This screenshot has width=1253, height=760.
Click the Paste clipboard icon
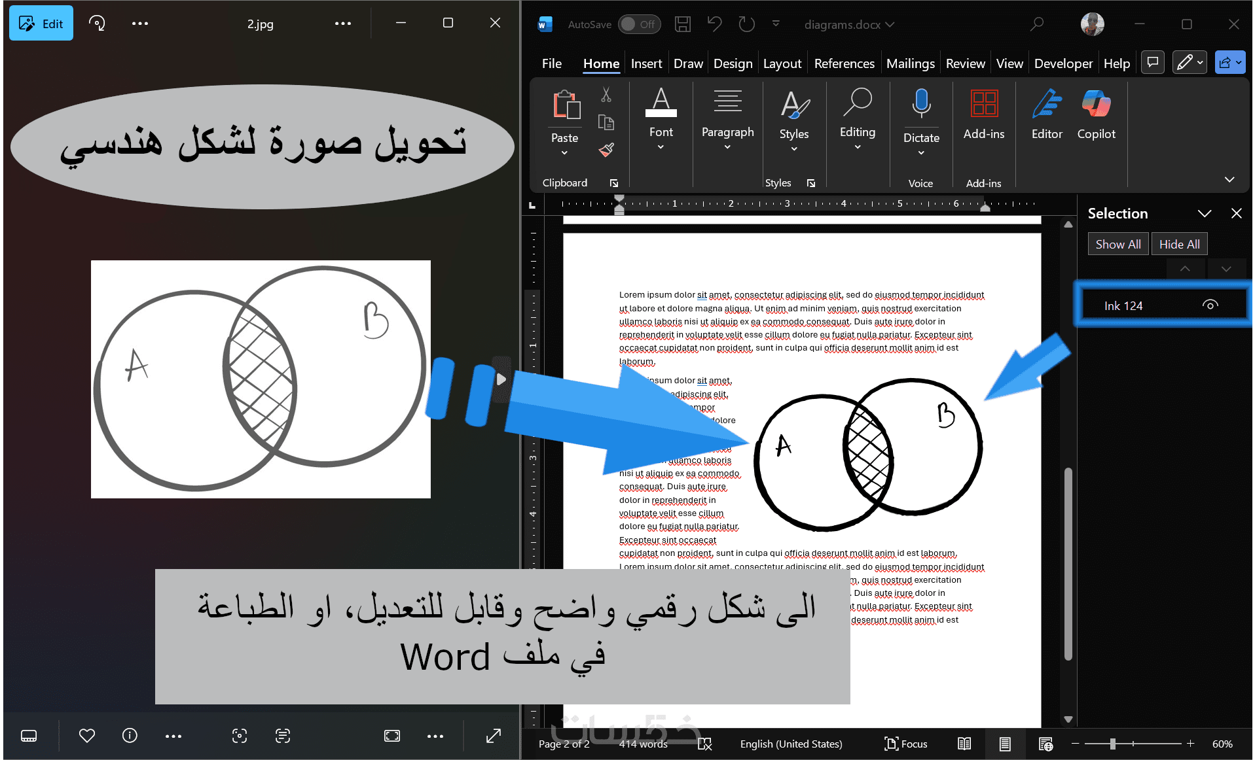coord(566,105)
